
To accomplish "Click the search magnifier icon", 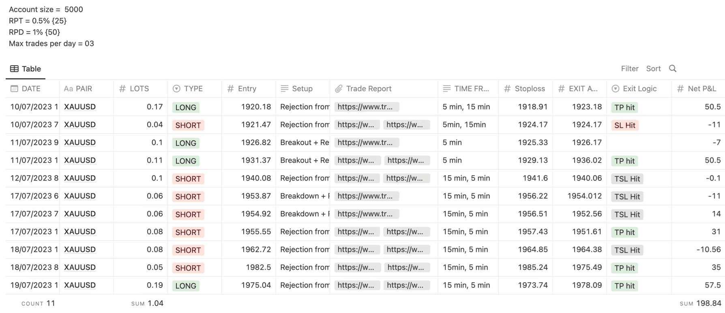I will [673, 69].
